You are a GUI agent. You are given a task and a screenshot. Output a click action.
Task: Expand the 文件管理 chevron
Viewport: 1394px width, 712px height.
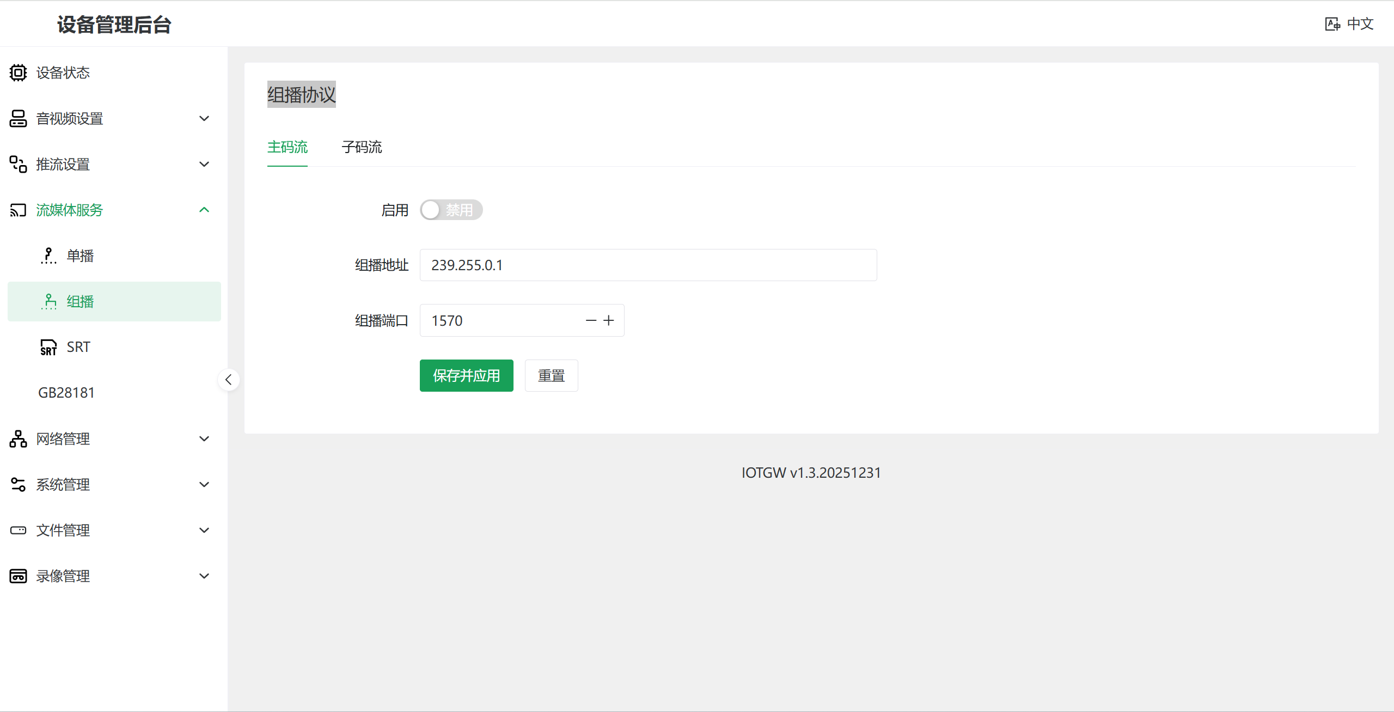204,530
